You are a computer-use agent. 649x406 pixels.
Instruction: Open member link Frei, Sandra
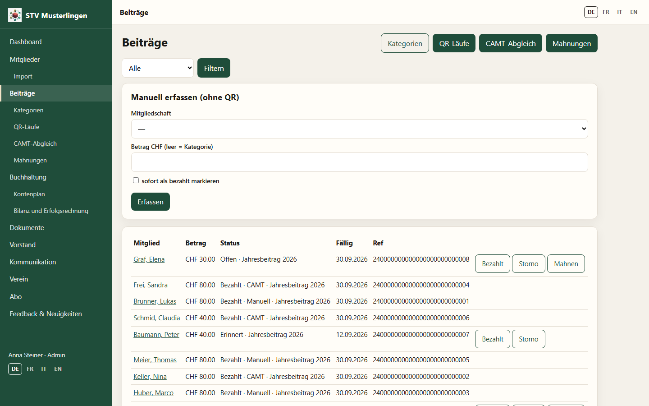click(151, 285)
